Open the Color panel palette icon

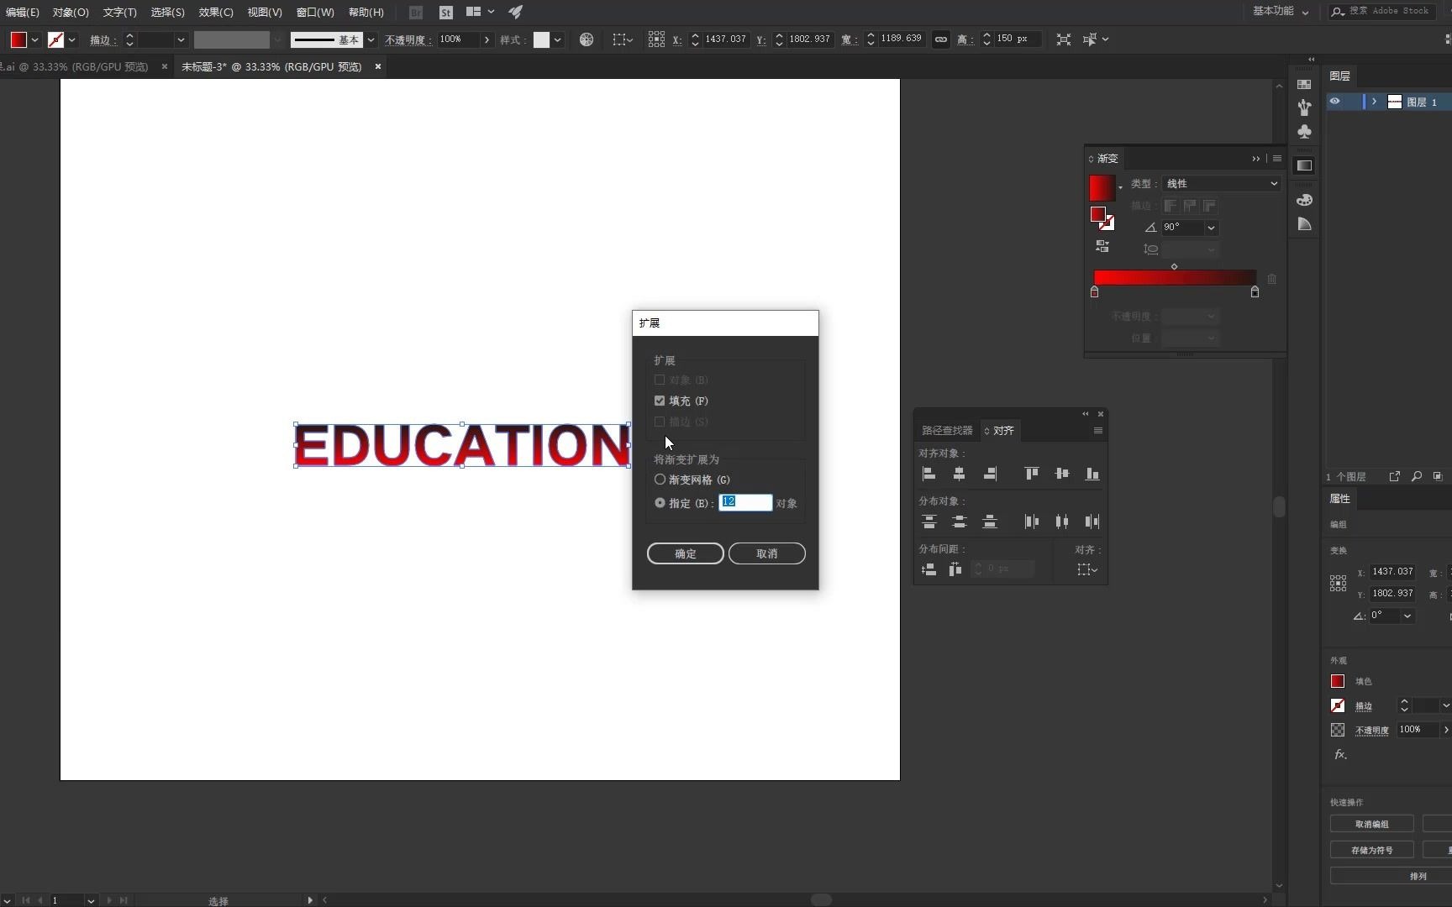click(1304, 200)
